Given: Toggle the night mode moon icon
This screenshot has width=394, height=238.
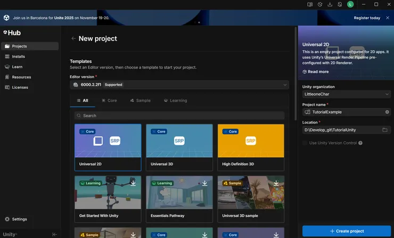Looking at the screenshot, I should 320,4.
